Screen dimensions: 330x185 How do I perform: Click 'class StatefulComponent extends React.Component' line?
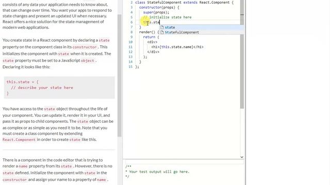click(x=184, y=3)
